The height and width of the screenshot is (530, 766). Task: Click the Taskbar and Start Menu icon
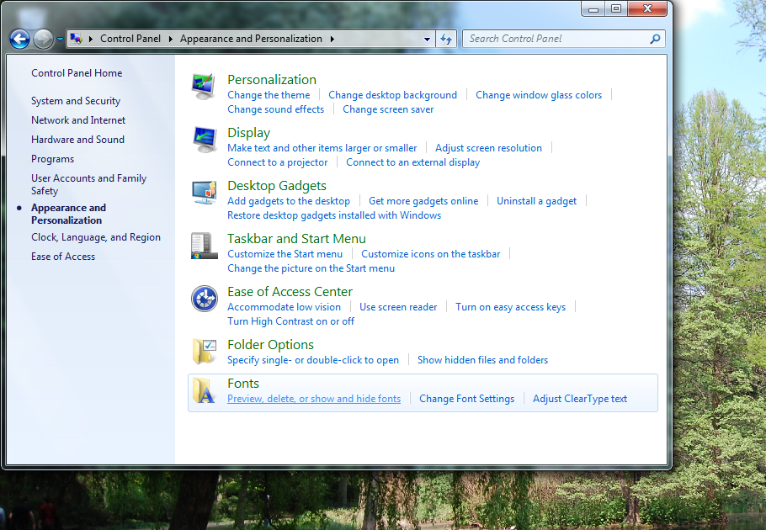204,246
